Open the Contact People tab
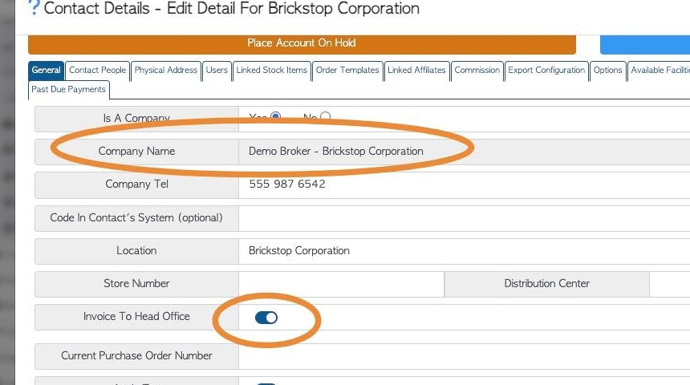Screen dimensions: 690x385 coord(97,71)
